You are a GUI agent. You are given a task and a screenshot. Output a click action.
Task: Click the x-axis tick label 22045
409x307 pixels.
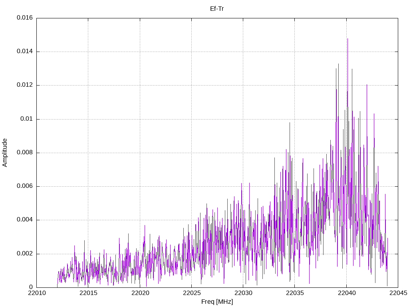click(x=398, y=293)
